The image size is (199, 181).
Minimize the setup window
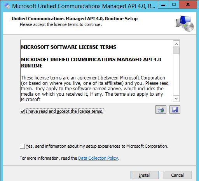(x=163, y=4)
